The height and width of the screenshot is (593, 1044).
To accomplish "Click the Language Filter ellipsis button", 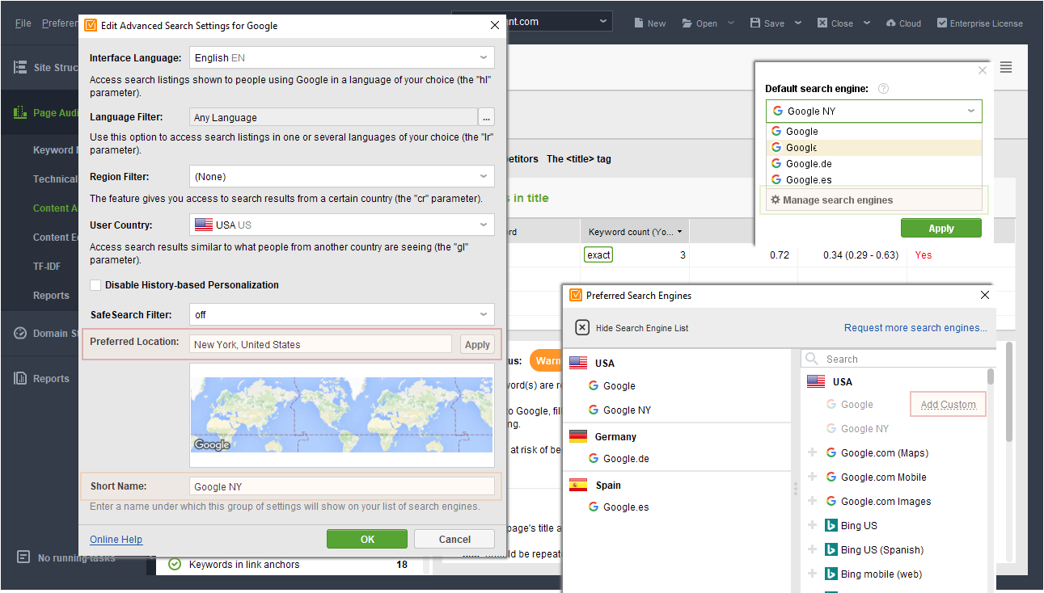I will 486,117.
